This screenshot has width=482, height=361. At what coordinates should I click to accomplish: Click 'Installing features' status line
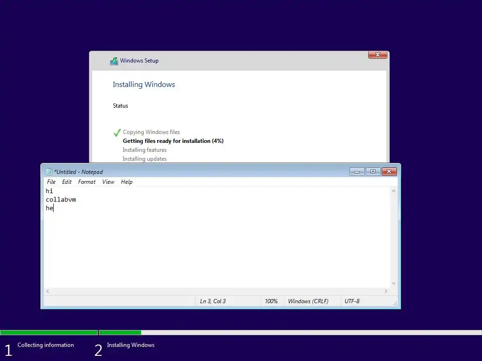pyautogui.click(x=145, y=150)
